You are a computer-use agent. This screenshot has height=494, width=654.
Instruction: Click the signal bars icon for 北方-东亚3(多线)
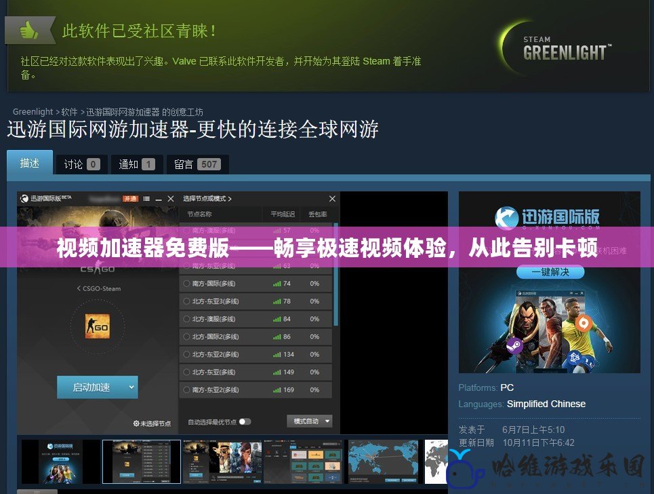pos(277,301)
